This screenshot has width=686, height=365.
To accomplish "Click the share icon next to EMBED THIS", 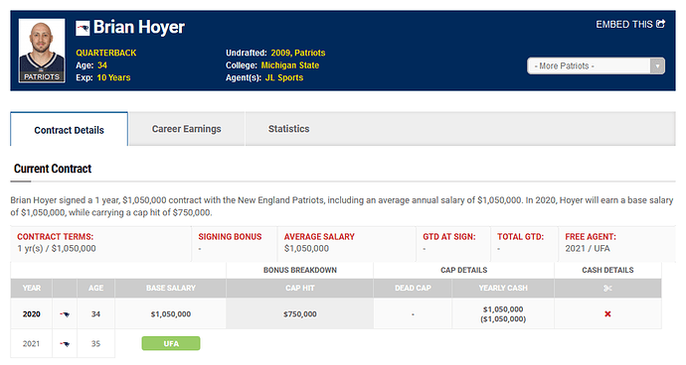I will tap(660, 24).
